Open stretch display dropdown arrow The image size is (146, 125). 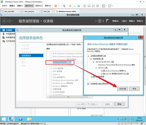coord(113,6)
